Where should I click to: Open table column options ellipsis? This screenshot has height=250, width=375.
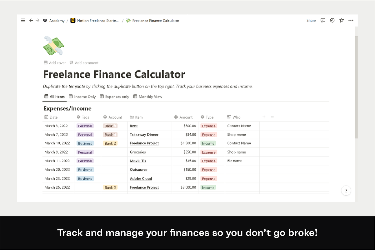point(272,117)
